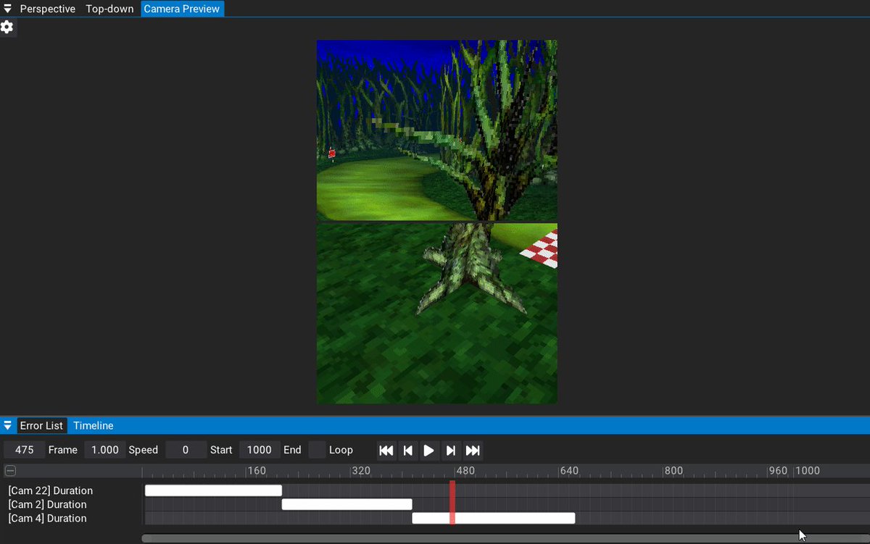870x544 pixels.
Task: Open the Error List tab
Action: 41,426
